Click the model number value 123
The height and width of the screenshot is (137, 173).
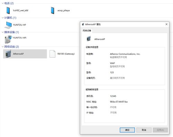click(x=112, y=72)
